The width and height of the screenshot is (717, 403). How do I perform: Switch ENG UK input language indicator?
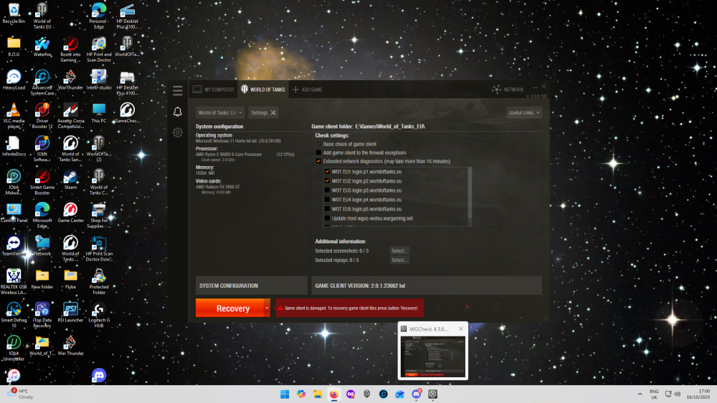point(654,394)
